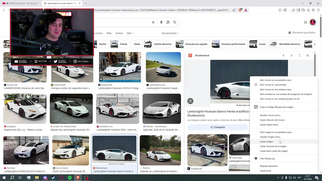Viewport: 322px width, 181px height.
Task: Close the Shutterstock preview panel
Action: (x=307, y=56)
